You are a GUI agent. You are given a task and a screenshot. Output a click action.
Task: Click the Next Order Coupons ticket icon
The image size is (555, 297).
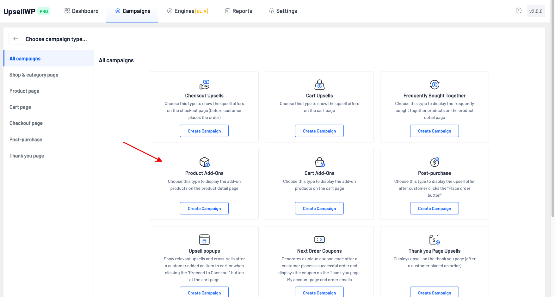pyautogui.click(x=319, y=239)
